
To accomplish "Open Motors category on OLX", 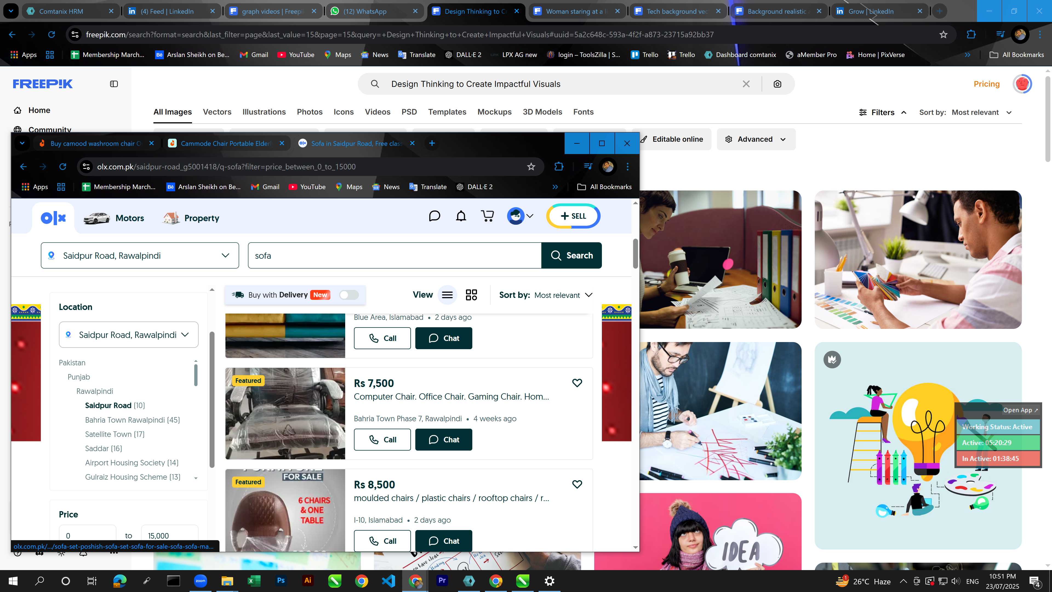I will pos(113,218).
